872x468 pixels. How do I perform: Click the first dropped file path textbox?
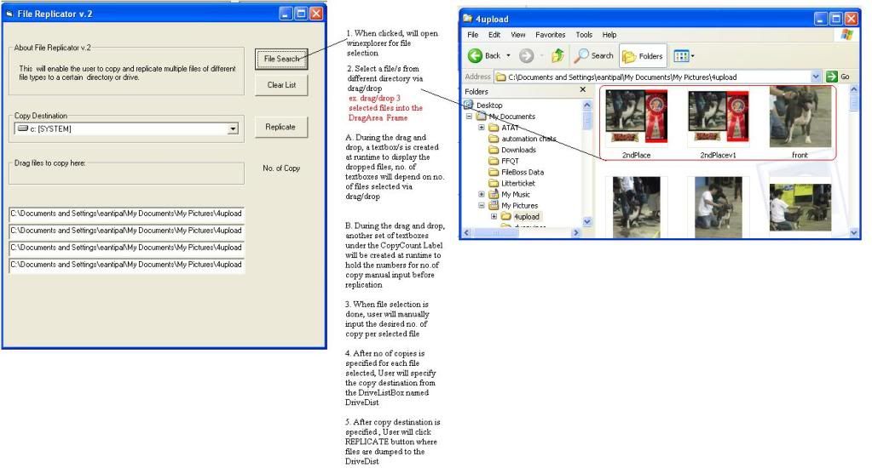[x=126, y=214]
